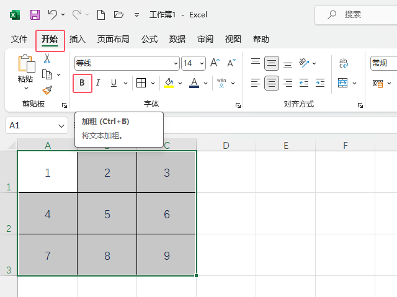
Task: Switch to the 视图 tab
Action: (x=233, y=39)
